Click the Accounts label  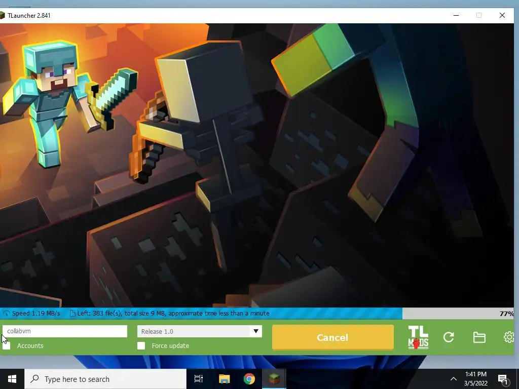30,345
